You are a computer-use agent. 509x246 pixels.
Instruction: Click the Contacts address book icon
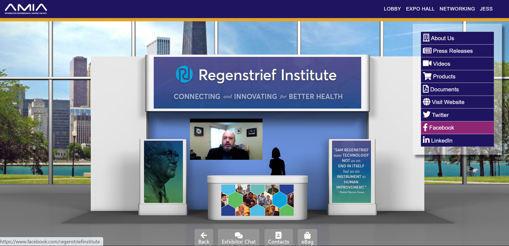click(x=279, y=235)
